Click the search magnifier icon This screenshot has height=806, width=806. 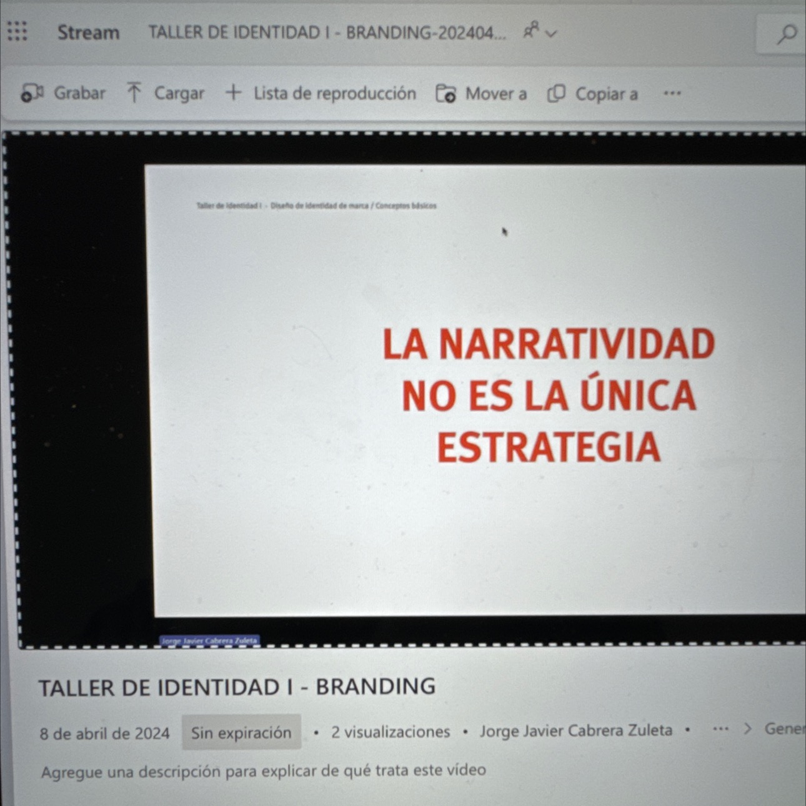click(x=787, y=34)
